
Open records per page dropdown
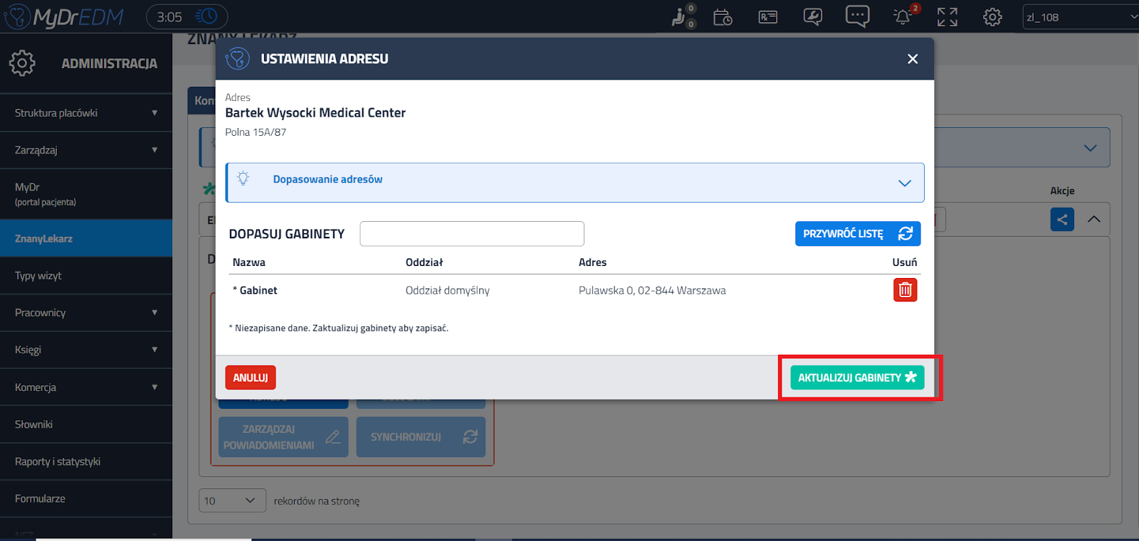pyautogui.click(x=231, y=500)
